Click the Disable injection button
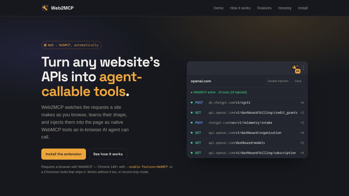 tap(278, 81)
